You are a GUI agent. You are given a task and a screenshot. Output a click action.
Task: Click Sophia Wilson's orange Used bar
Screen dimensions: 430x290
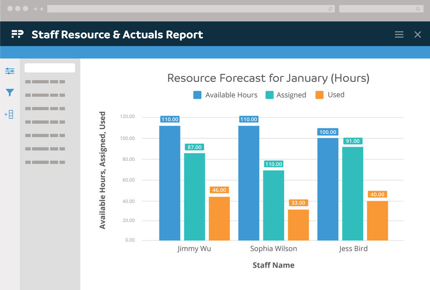(x=298, y=225)
